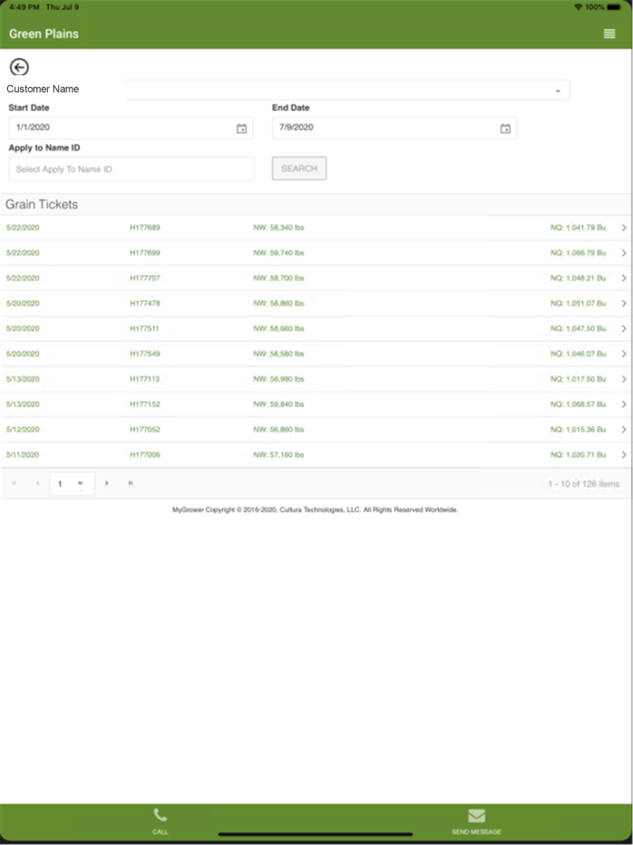Open details chevron for ticket H177549
This screenshot has width=633, height=845.
coord(624,354)
